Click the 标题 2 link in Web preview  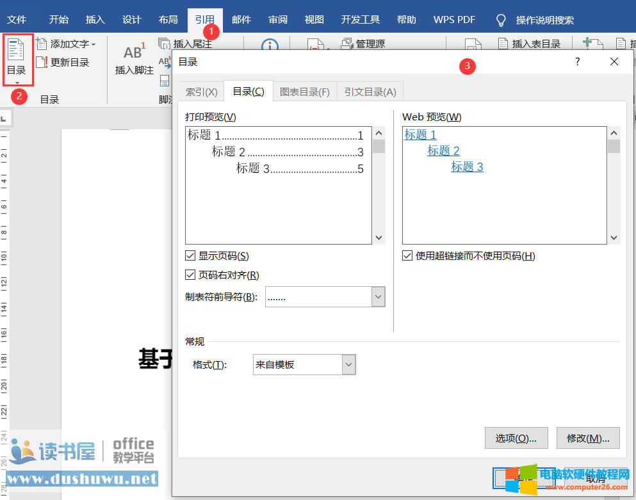[443, 151]
